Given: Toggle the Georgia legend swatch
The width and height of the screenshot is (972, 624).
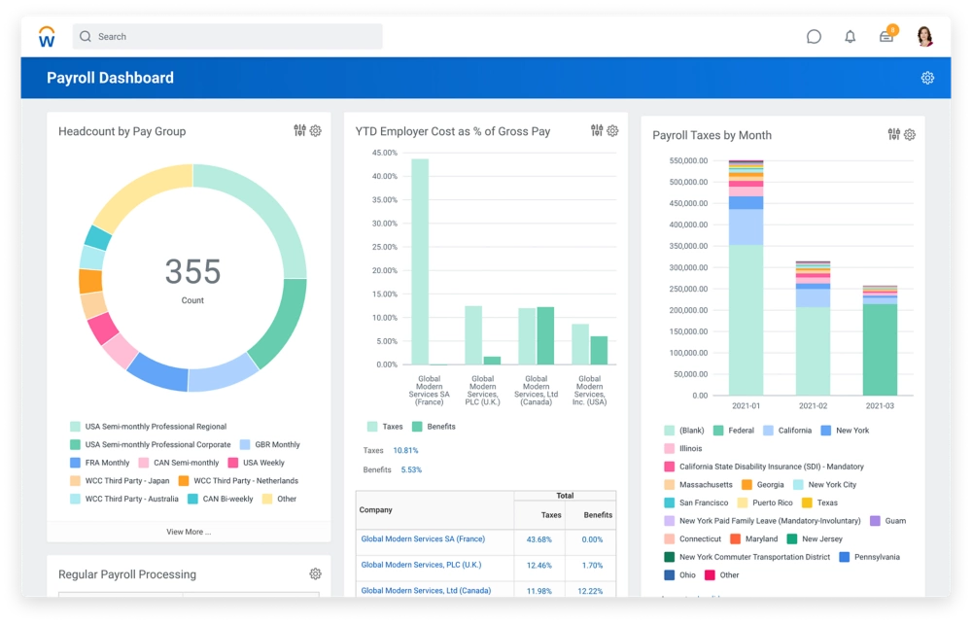Looking at the screenshot, I should [746, 485].
